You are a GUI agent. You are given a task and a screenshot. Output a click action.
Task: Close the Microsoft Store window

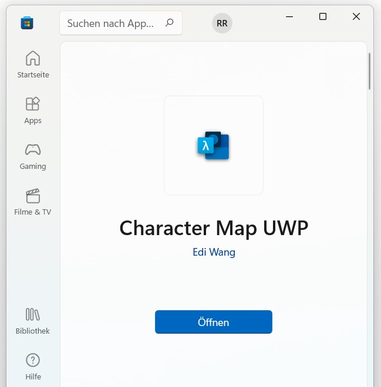[356, 16]
